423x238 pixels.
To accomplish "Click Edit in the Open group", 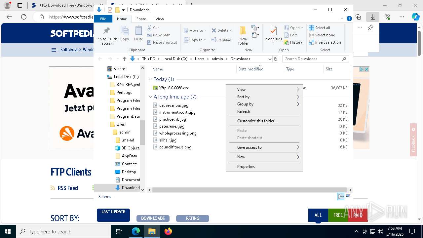I will 290,35.
